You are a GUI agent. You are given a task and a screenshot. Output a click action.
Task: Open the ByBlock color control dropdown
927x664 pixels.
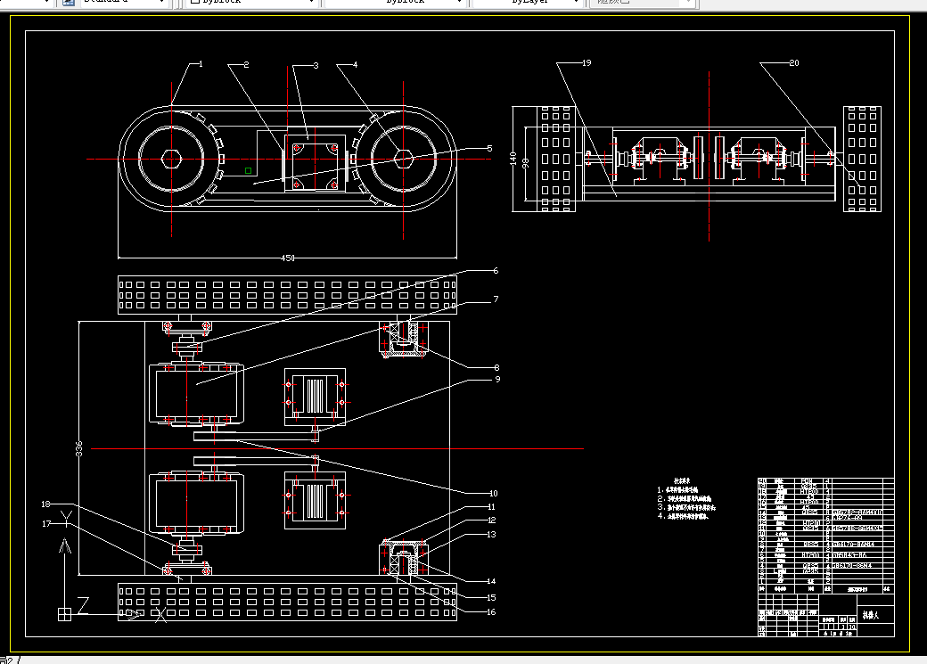[x=252, y=3]
